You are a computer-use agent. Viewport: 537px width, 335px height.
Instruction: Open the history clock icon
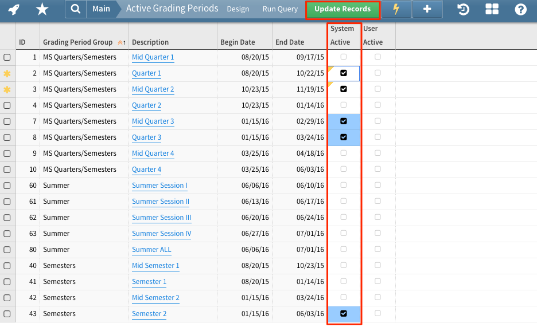point(464,9)
